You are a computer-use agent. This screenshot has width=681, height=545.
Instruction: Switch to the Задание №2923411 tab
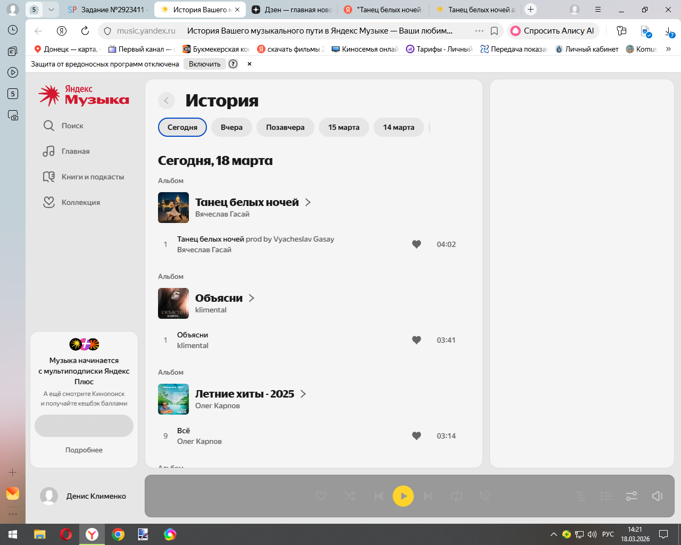pyautogui.click(x=107, y=10)
